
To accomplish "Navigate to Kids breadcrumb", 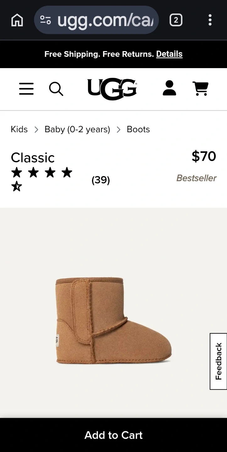I will click(x=19, y=129).
